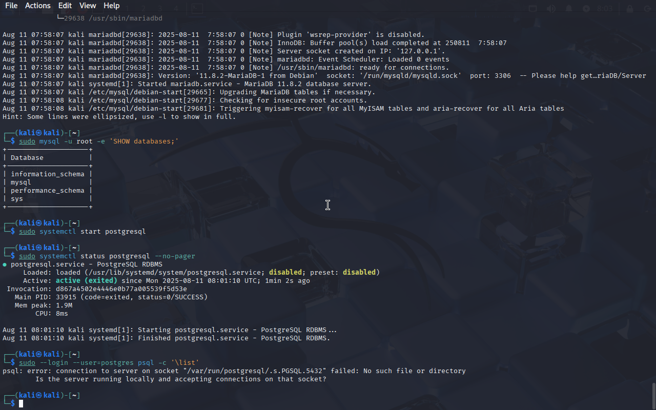Click 'Main PID: 33915' line

[111, 297]
